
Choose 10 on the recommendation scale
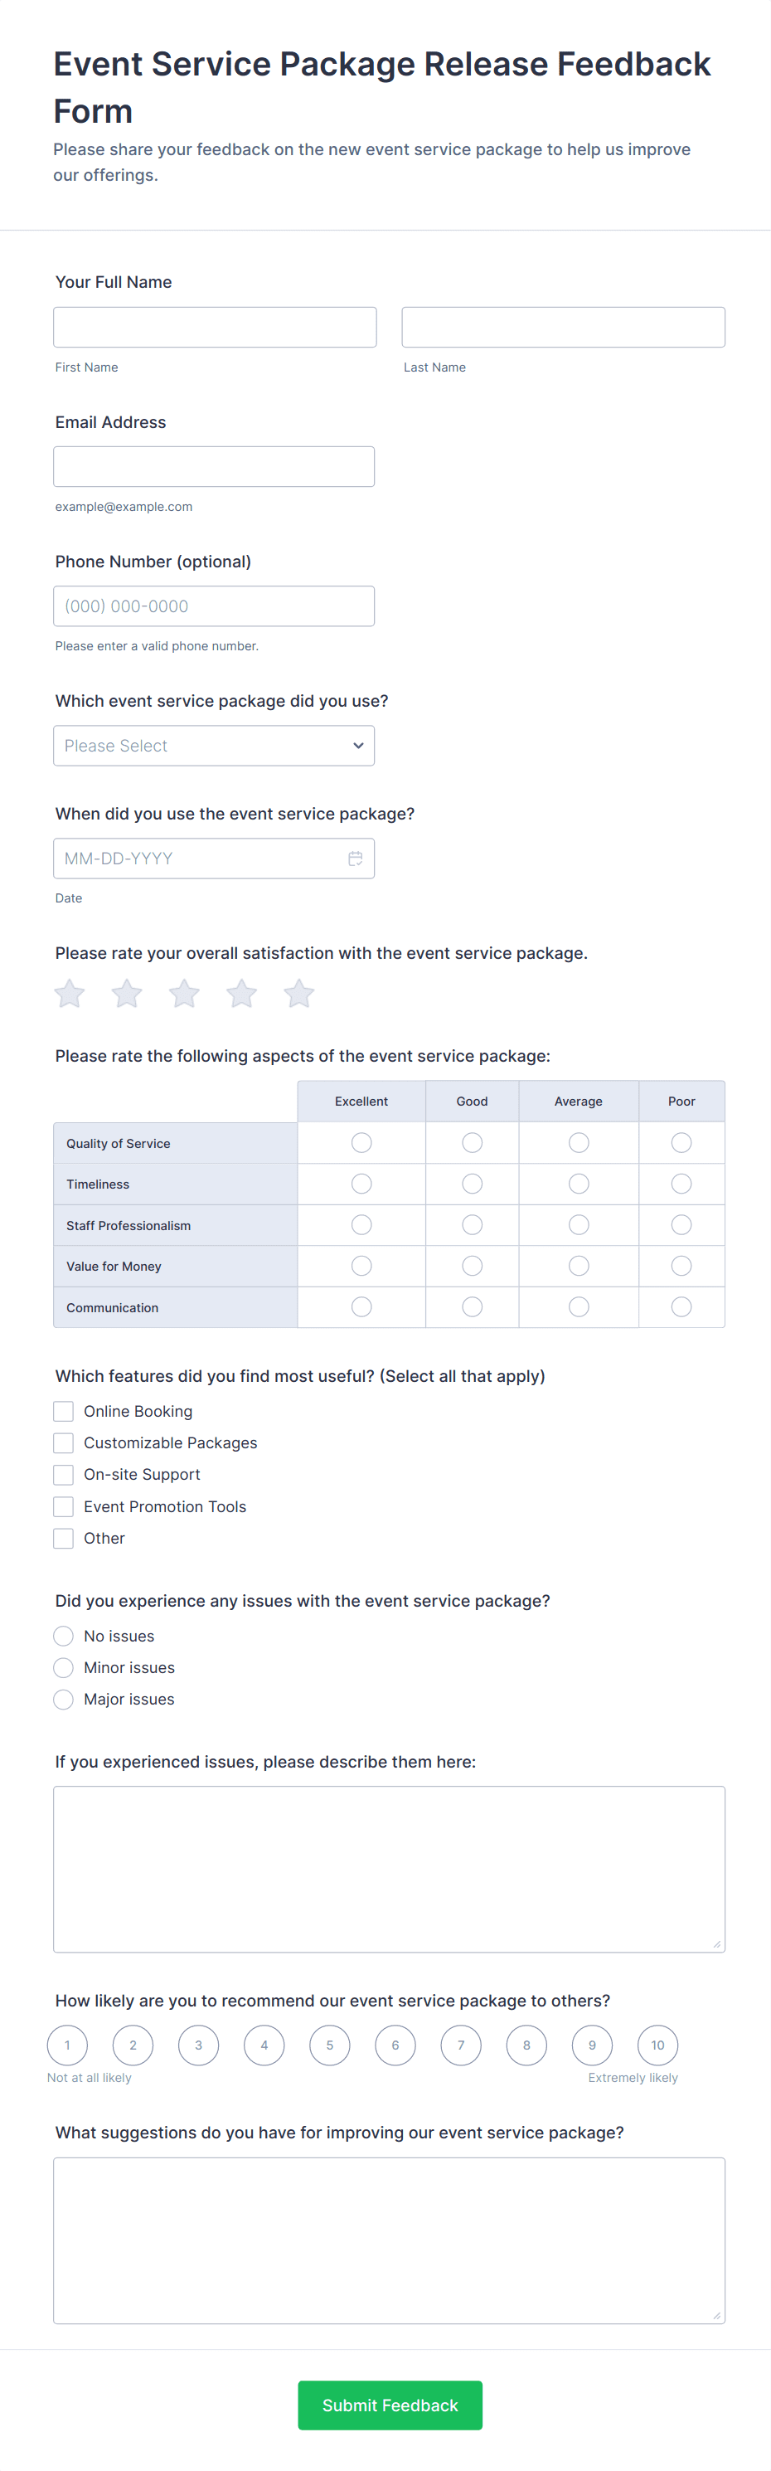658,2045
